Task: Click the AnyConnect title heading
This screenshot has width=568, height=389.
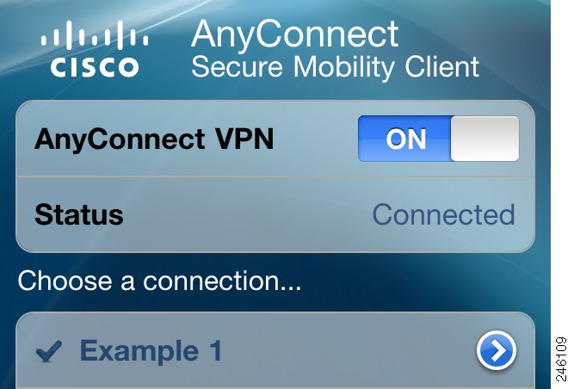Action: pyautogui.click(x=295, y=35)
